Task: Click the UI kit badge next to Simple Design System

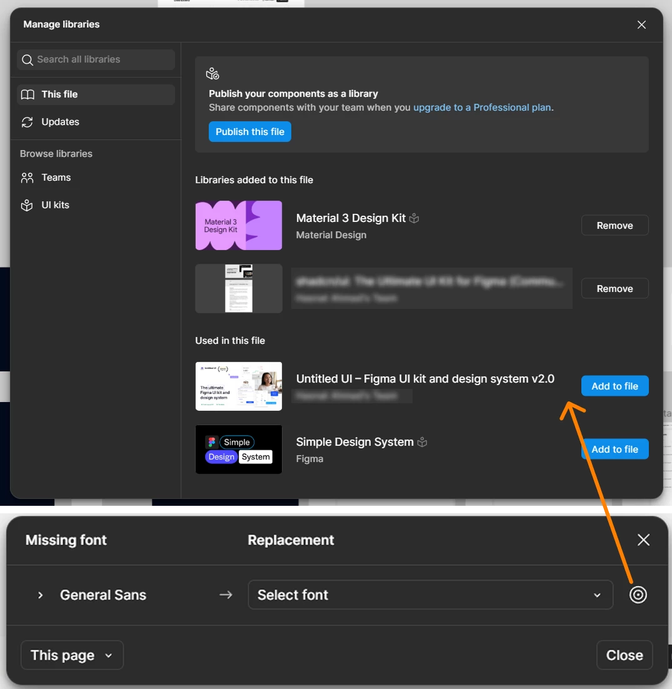Action: [422, 442]
